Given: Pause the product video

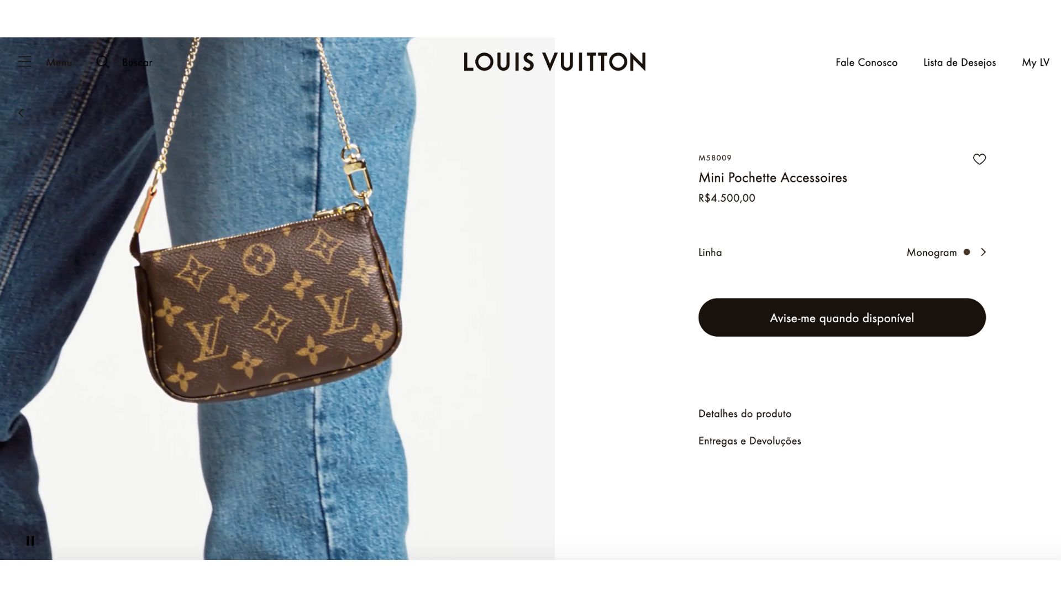Looking at the screenshot, I should click(30, 541).
